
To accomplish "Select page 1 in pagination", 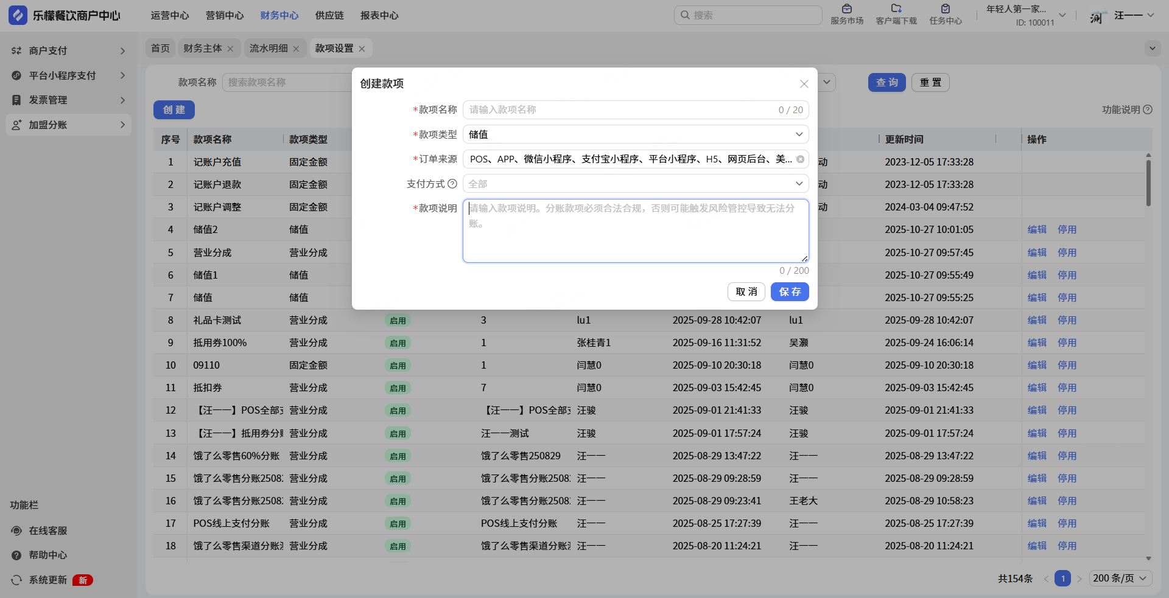I will 1062,579.
